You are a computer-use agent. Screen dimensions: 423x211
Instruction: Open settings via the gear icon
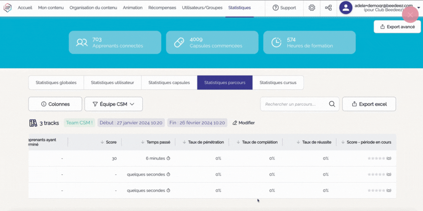(312, 8)
